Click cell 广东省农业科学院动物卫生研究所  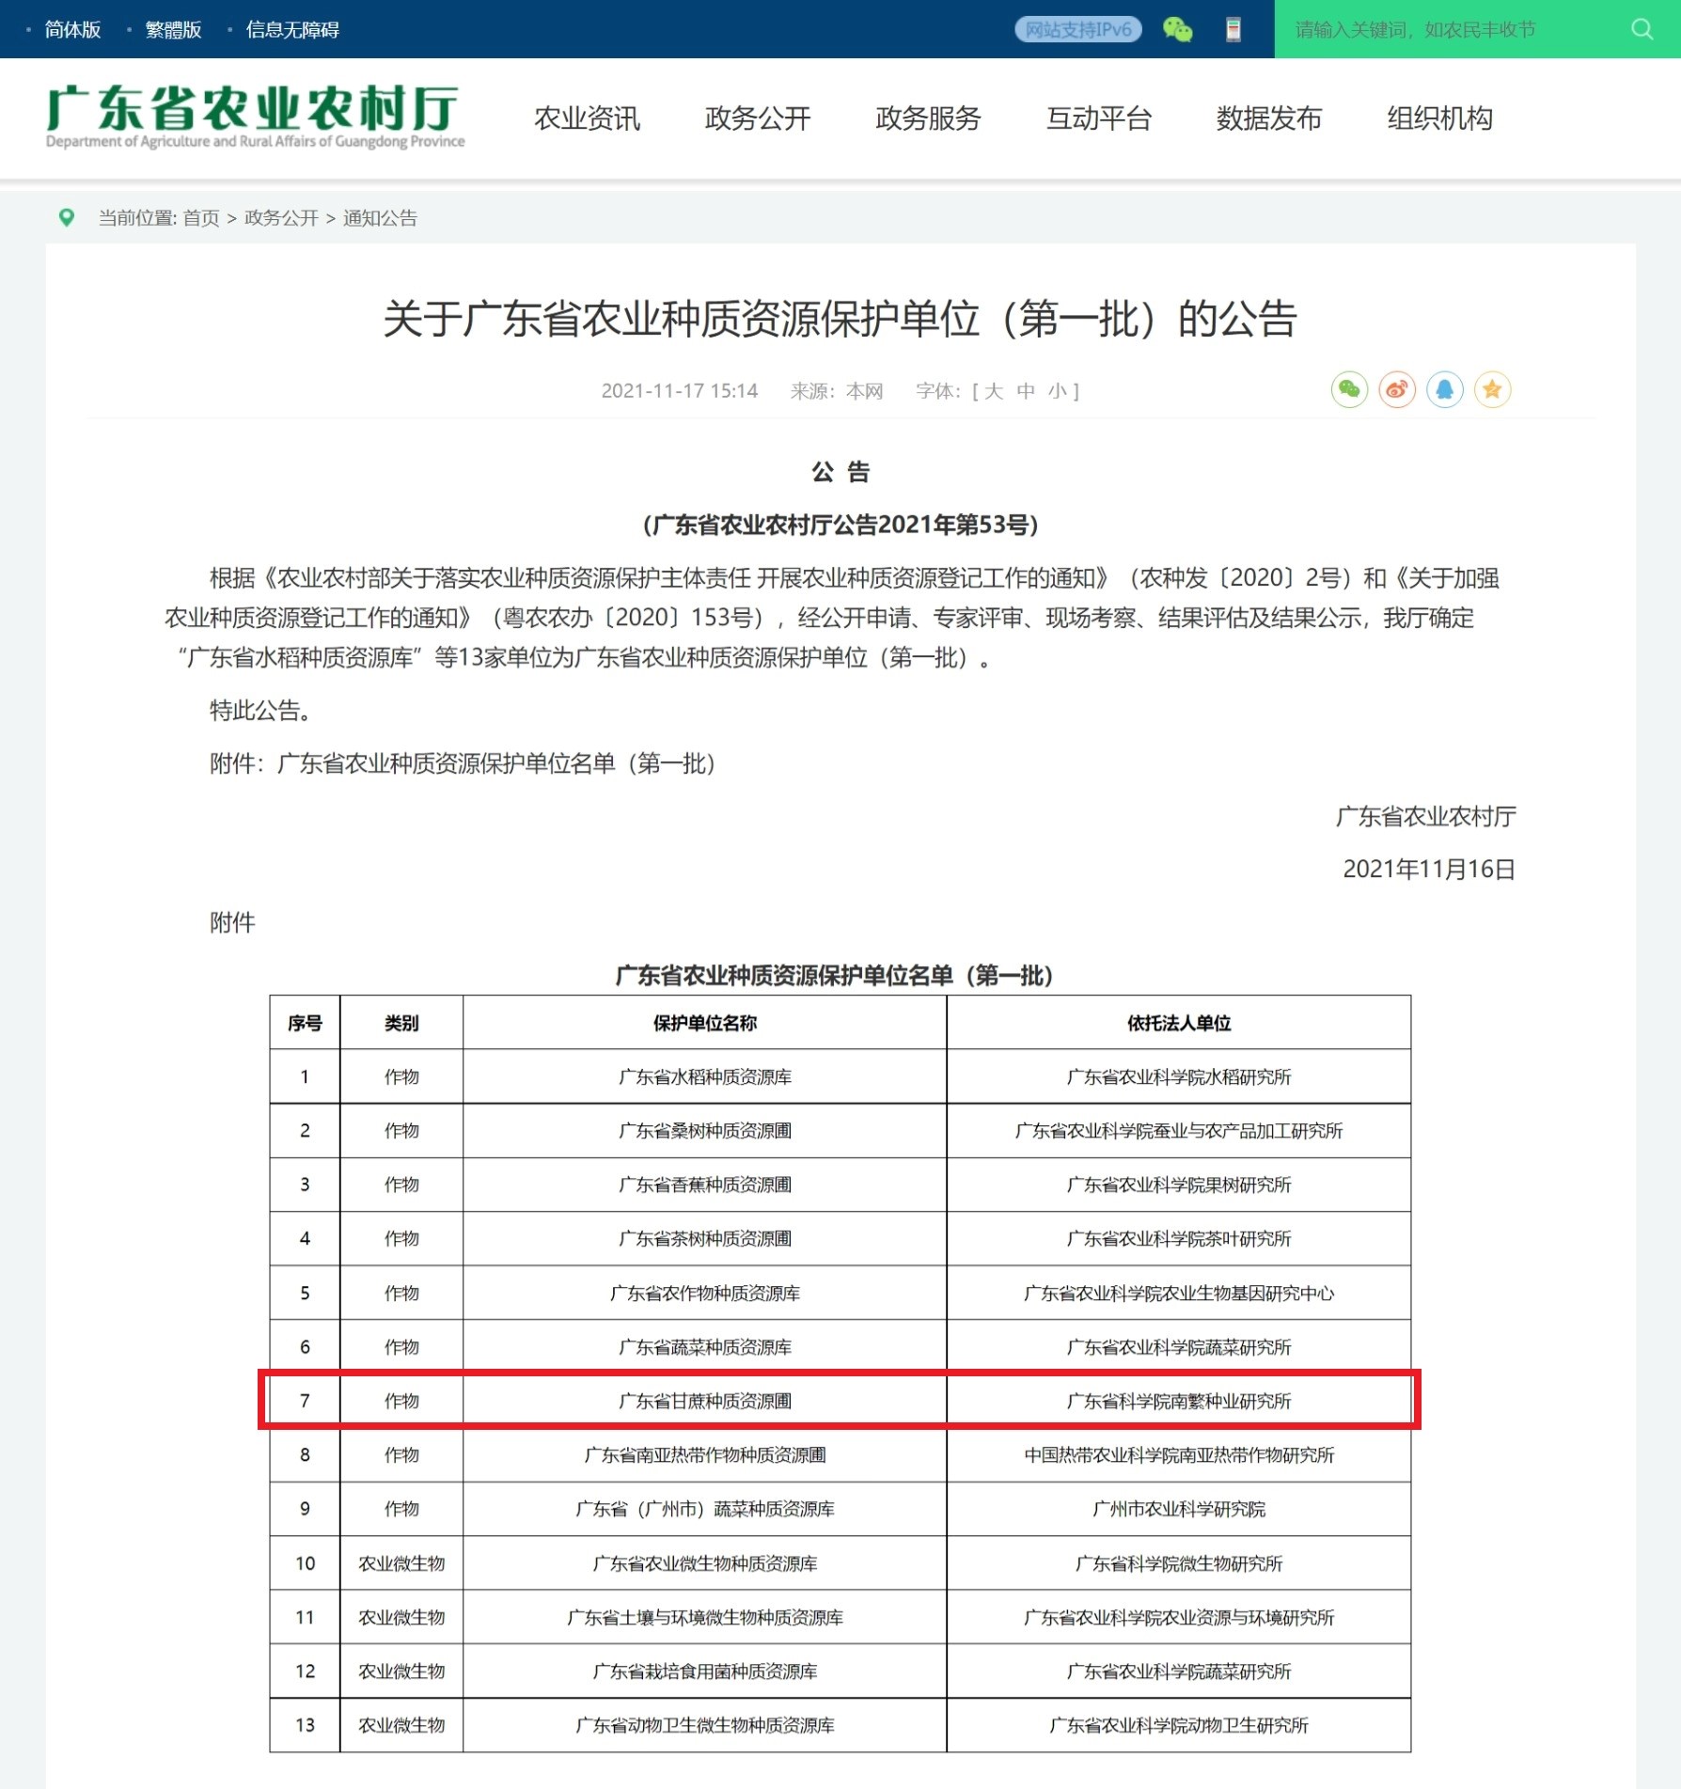coord(1179,1725)
